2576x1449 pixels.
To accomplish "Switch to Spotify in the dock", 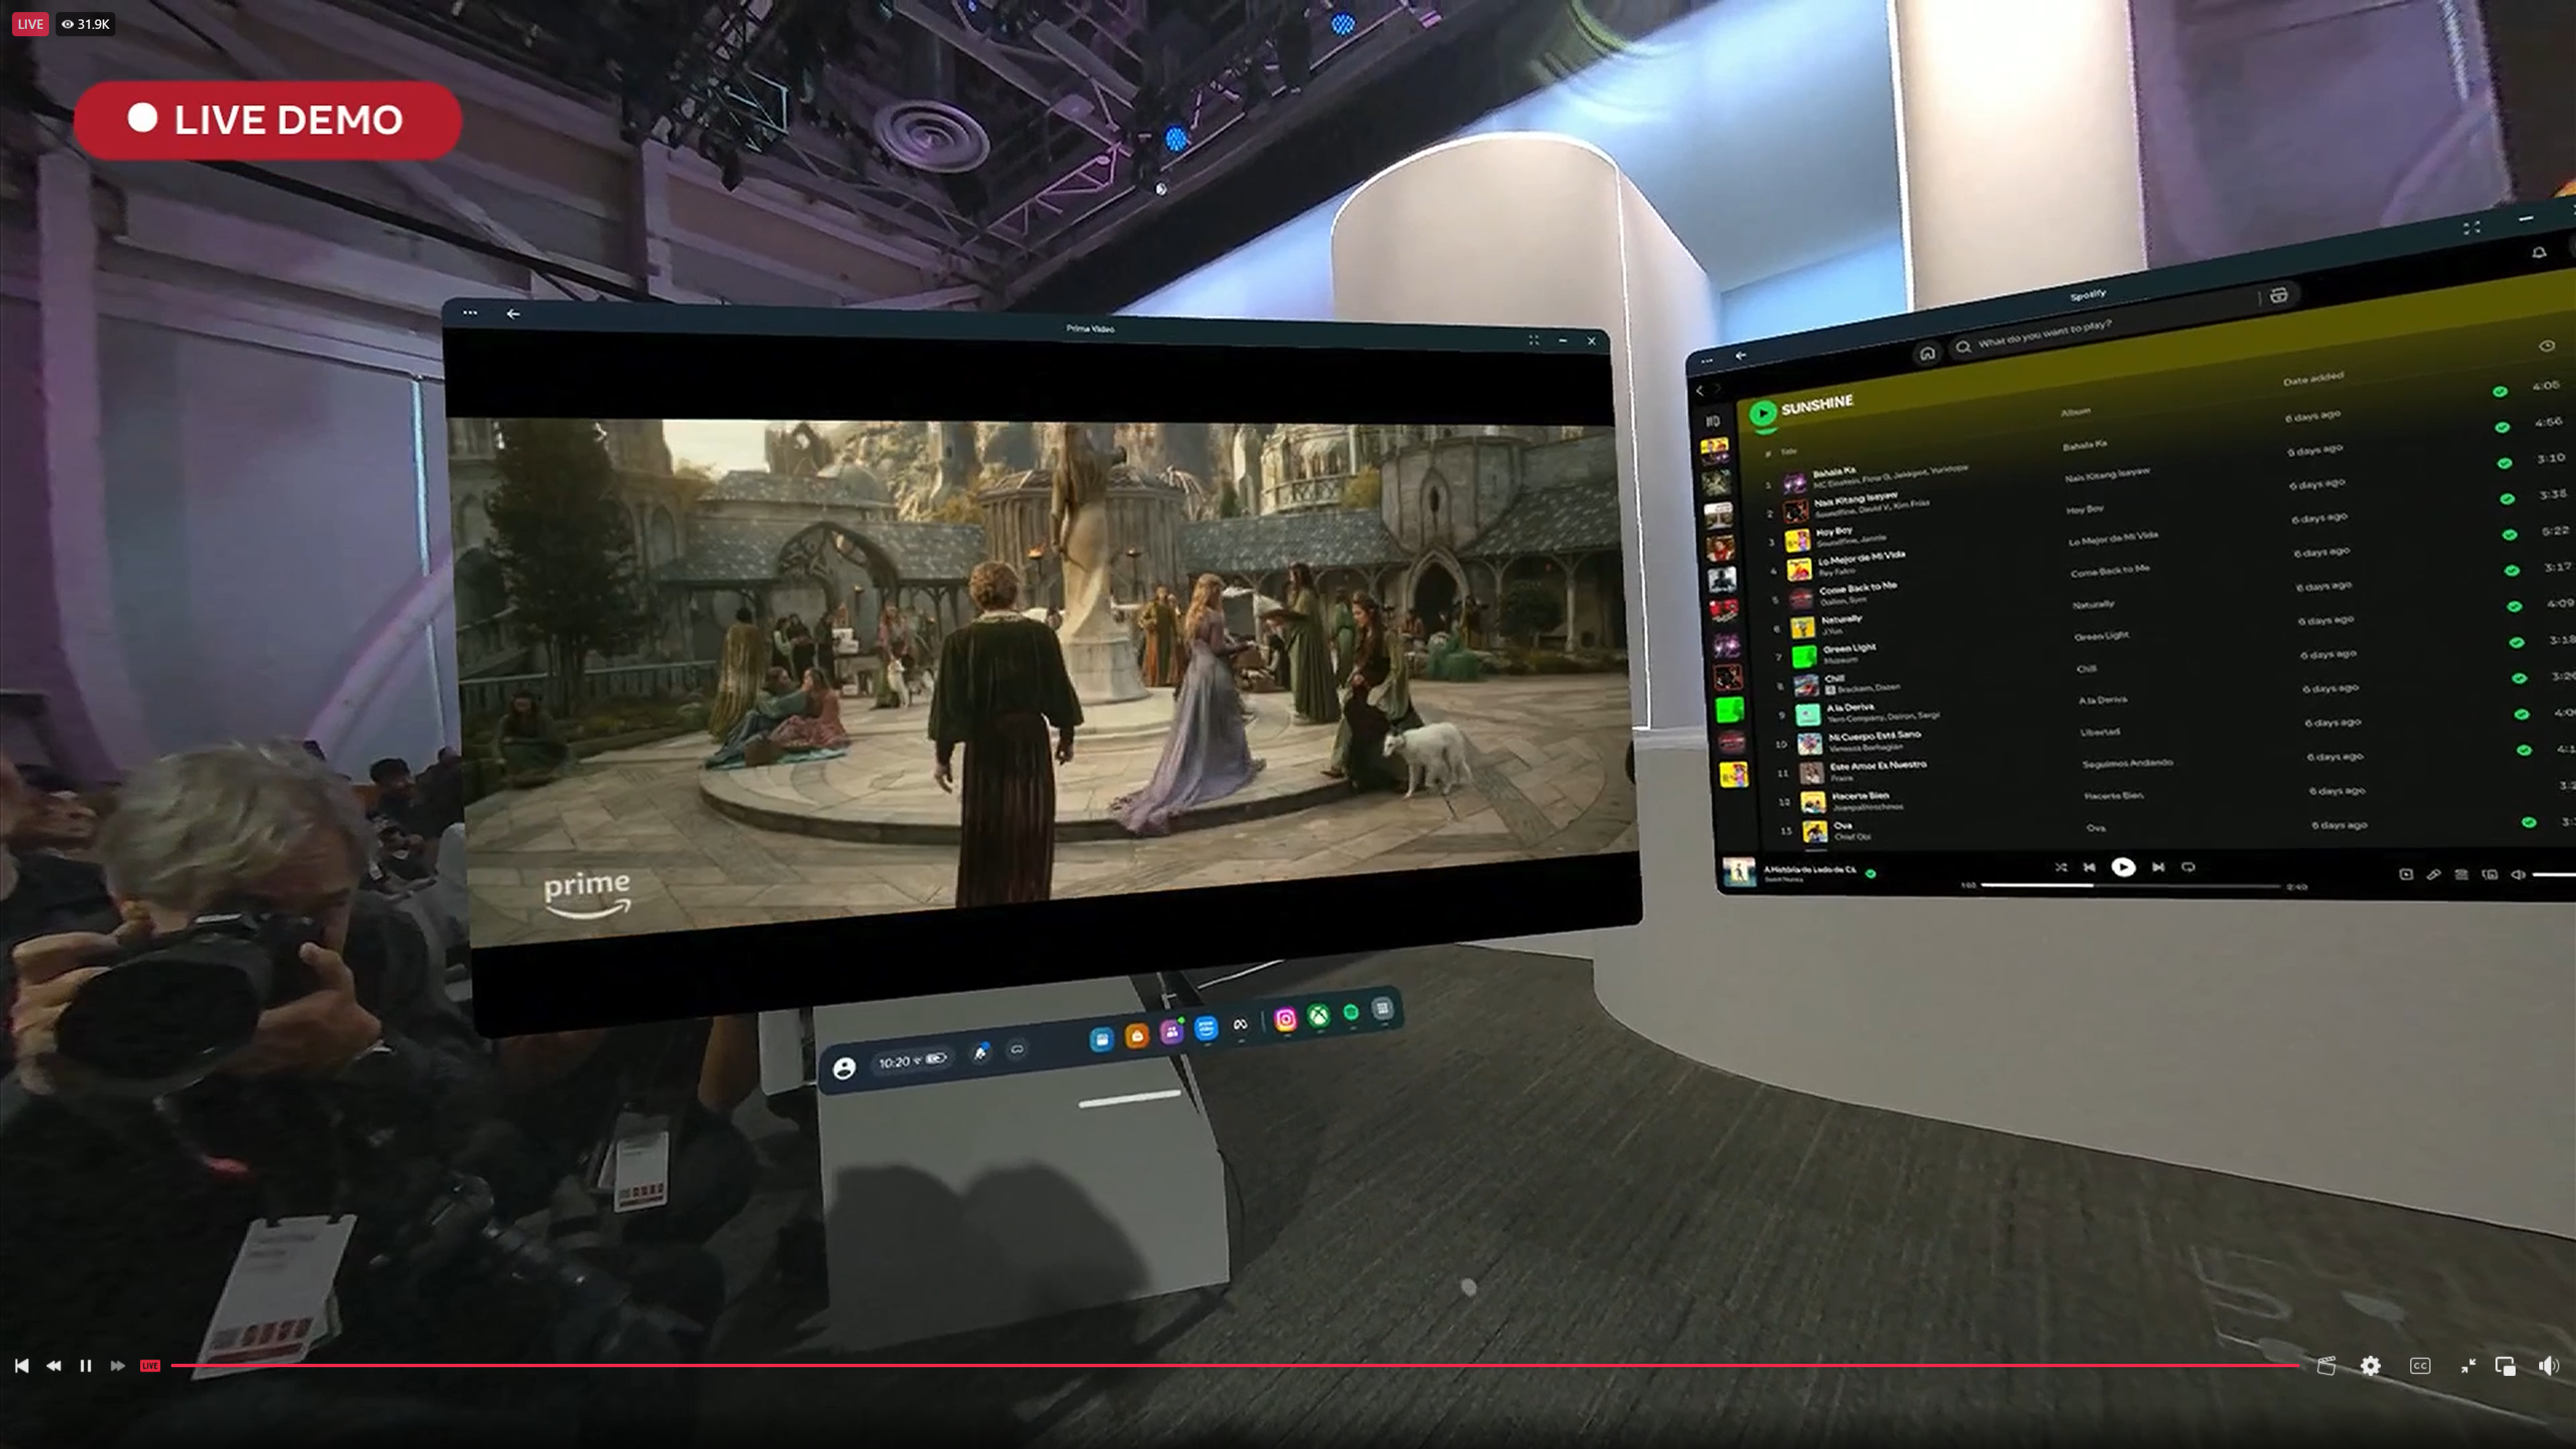I will tap(1351, 1013).
